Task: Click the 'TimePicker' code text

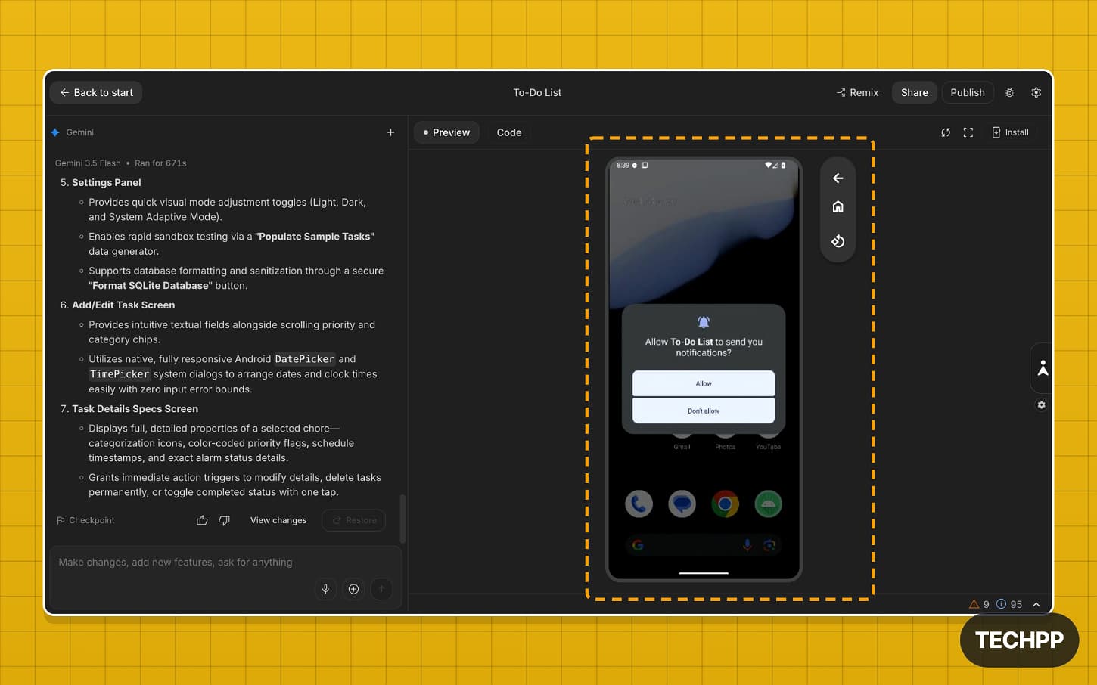Action: click(x=119, y=374)
